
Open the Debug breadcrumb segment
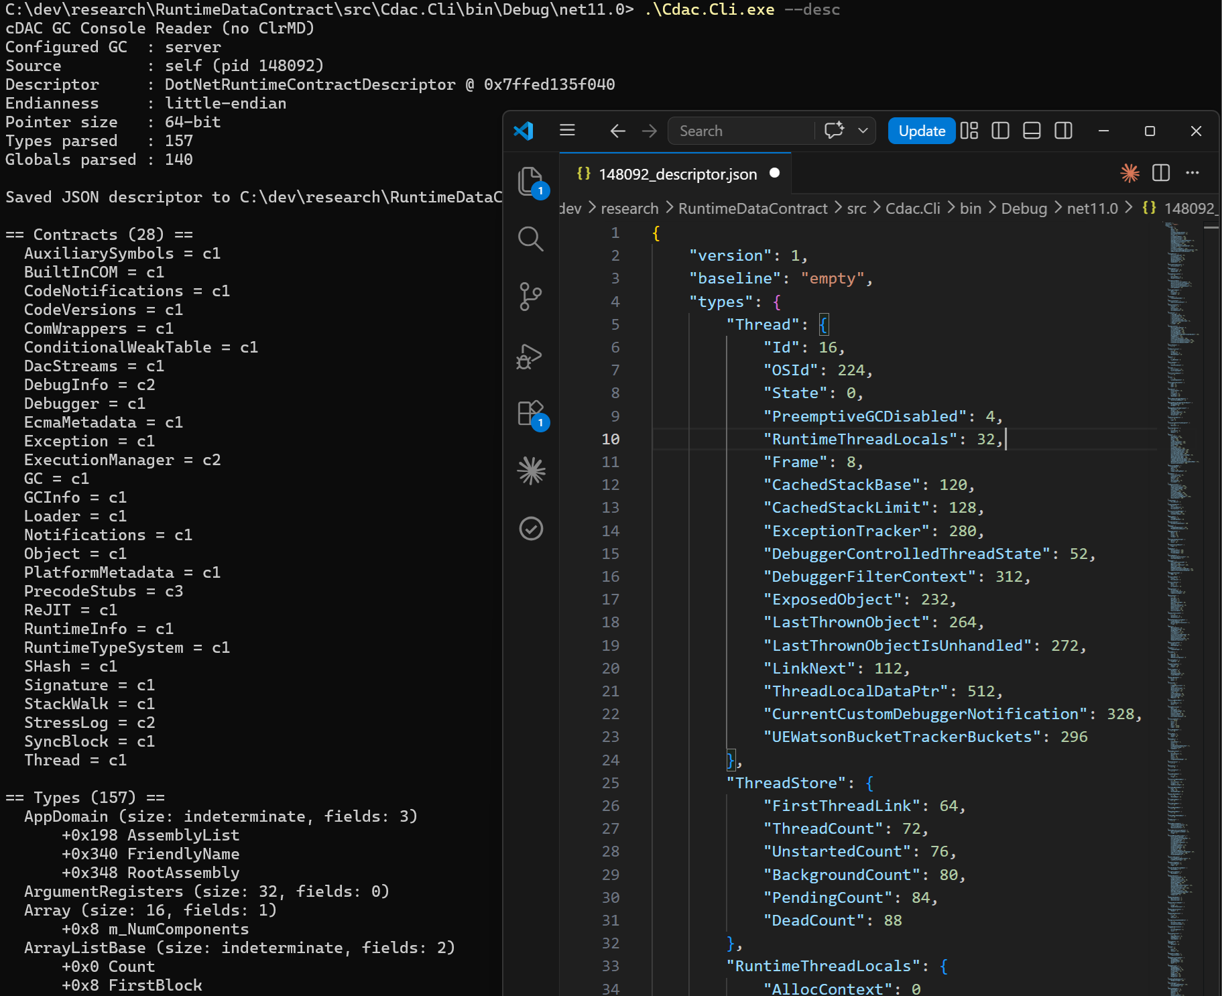[x=1024, y=208]
